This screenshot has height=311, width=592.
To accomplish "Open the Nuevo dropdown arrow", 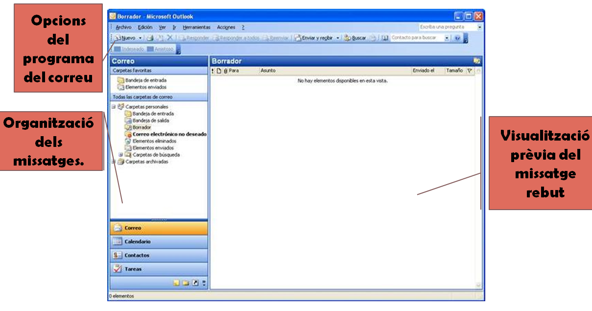I will [x=140, y=38].
